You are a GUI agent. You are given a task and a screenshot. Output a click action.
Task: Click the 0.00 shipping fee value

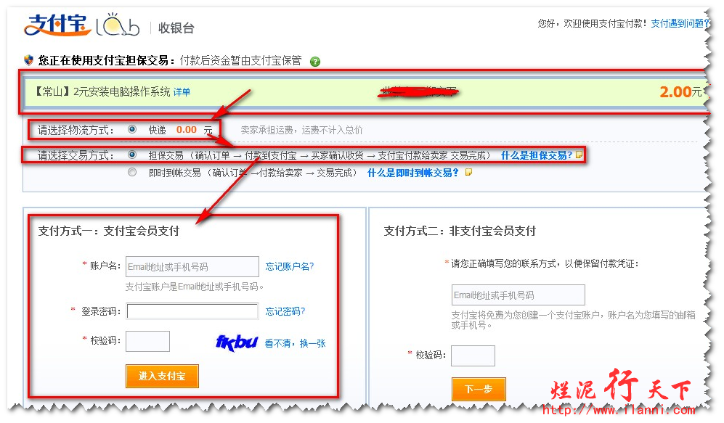point(187,130)
